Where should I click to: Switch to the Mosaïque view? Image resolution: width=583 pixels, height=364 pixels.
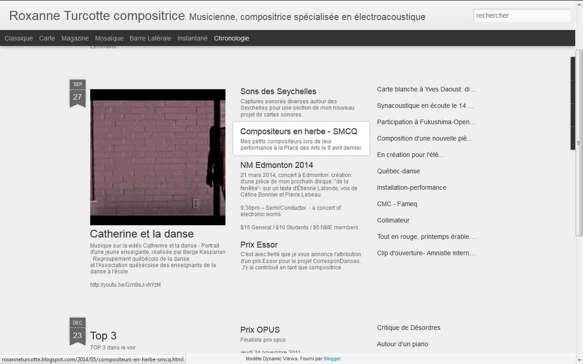click(109, 38)
